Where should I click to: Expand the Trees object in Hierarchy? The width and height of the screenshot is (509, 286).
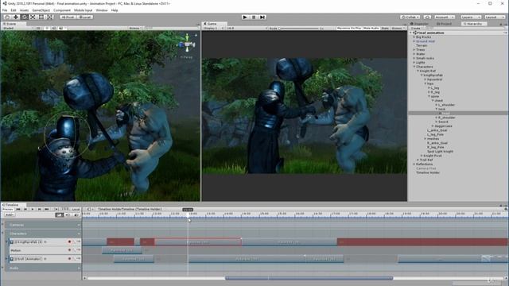(414, 49)
